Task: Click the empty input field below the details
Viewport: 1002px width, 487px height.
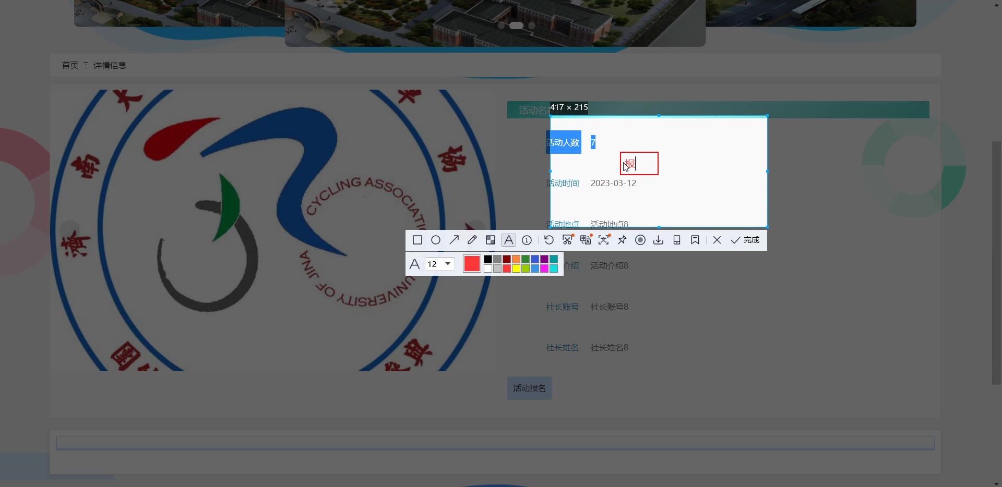Action: pos(495,443)
